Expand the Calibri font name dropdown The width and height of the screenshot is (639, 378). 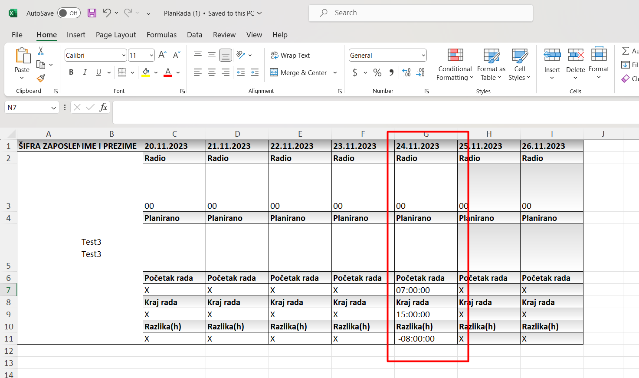point(124,56)
